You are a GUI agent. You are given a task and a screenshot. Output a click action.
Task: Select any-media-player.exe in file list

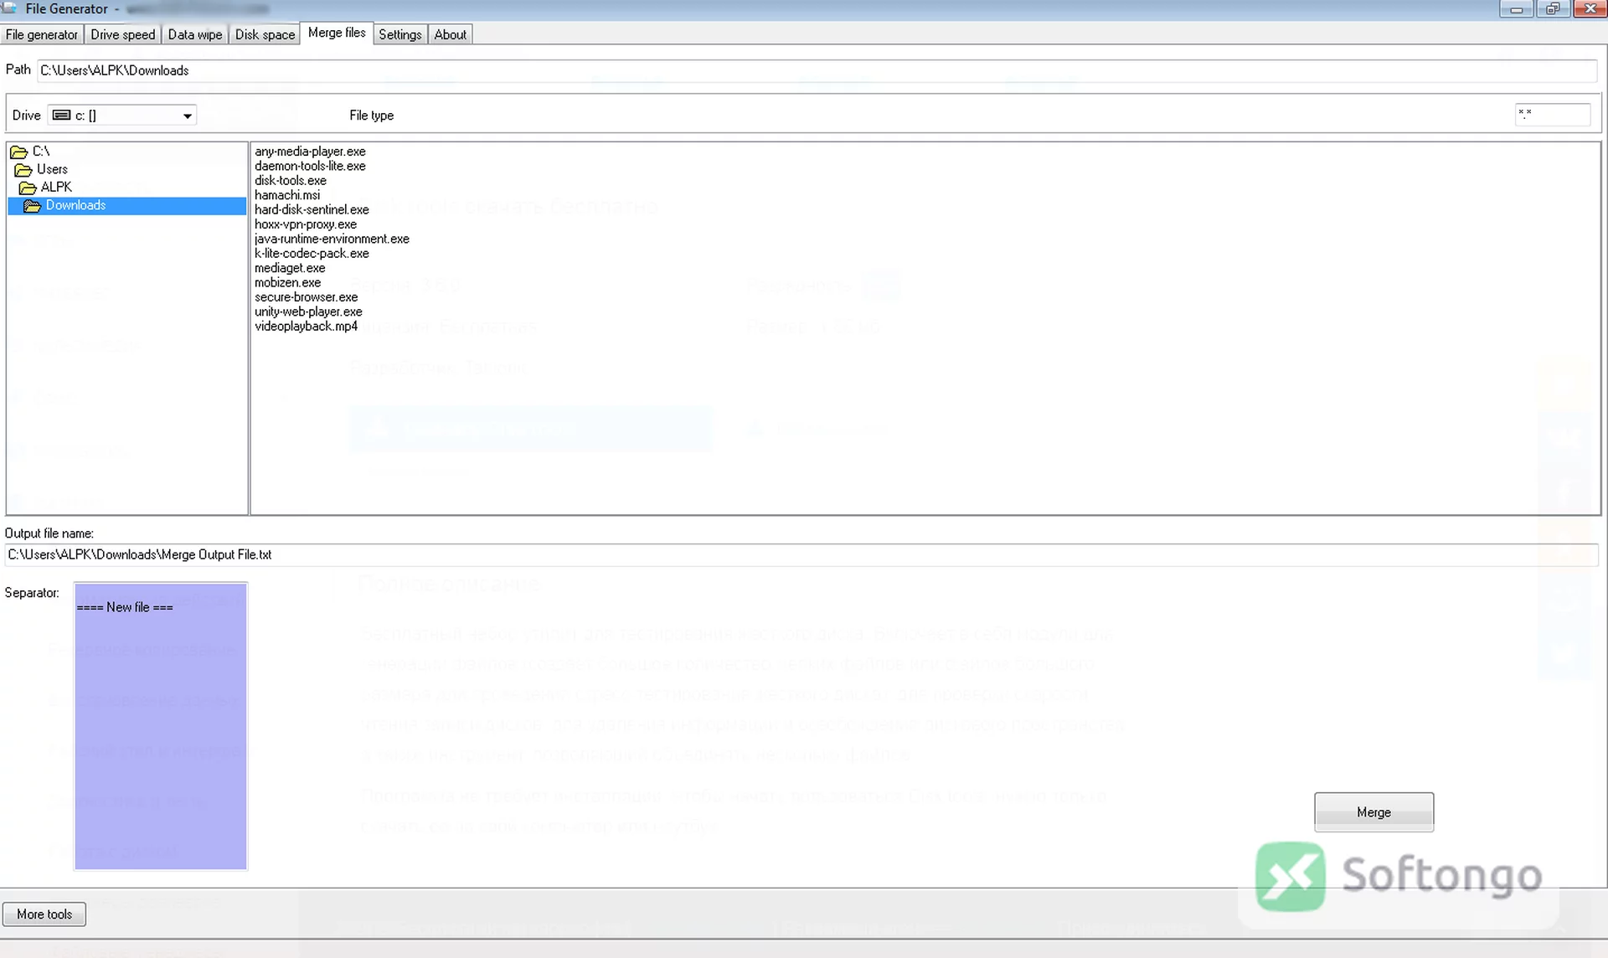310,152
